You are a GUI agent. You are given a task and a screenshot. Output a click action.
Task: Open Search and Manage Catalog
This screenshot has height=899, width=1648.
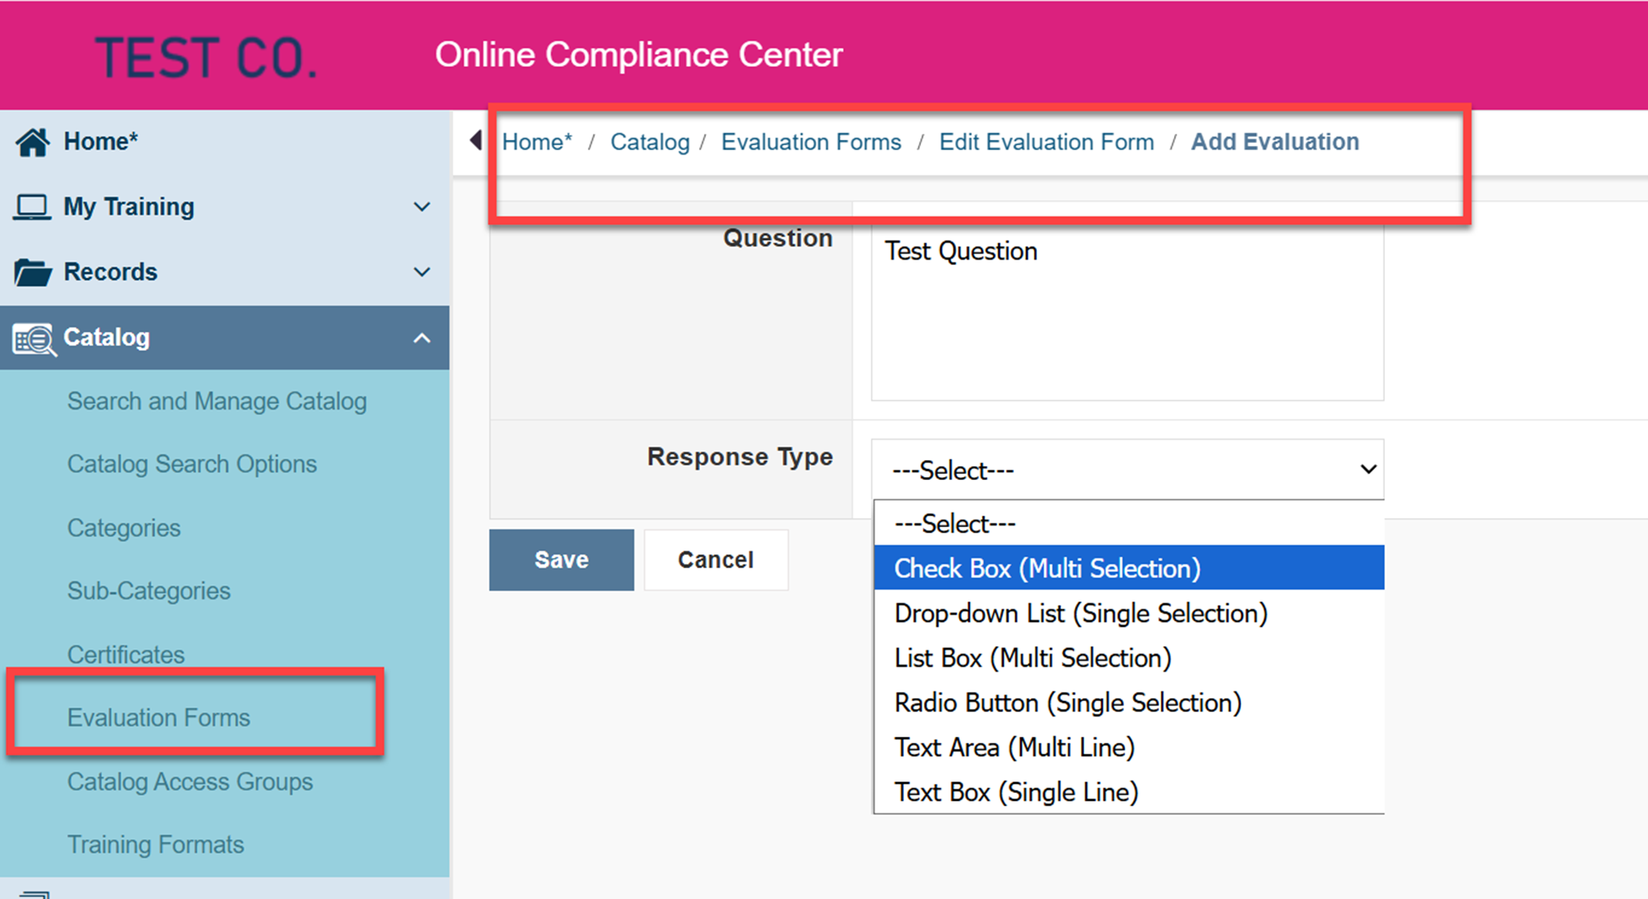[x=217, y=401]
